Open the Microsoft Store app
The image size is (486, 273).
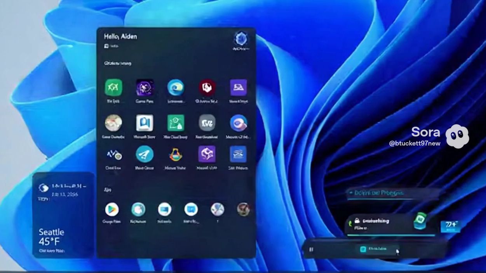pyautogui.click(x=145, y=123)
